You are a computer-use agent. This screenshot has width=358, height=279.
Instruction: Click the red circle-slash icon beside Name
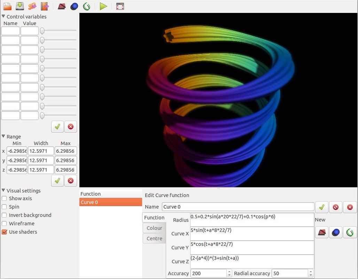click(x=336, y=207)
